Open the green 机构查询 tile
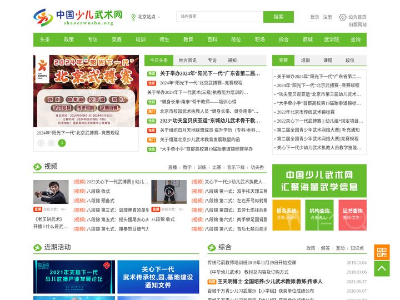Screen dimensions: 400x300 click(x=319, y=215)
